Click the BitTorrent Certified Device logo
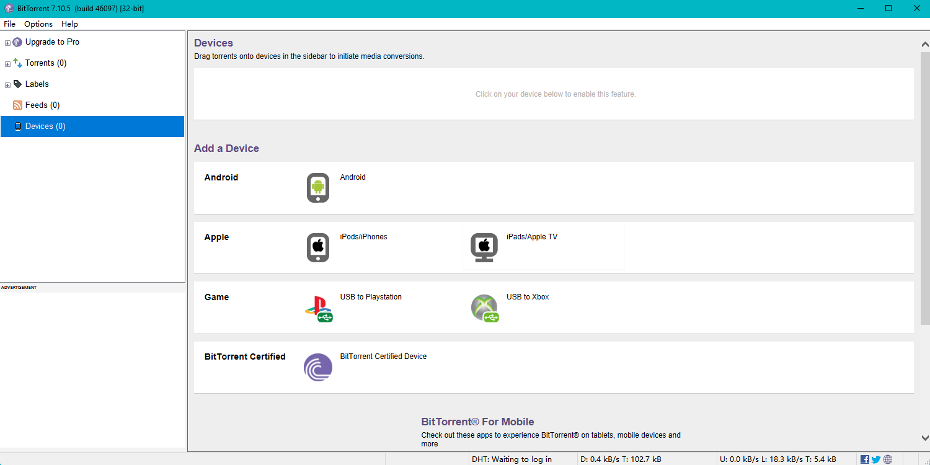 [318, 367]
